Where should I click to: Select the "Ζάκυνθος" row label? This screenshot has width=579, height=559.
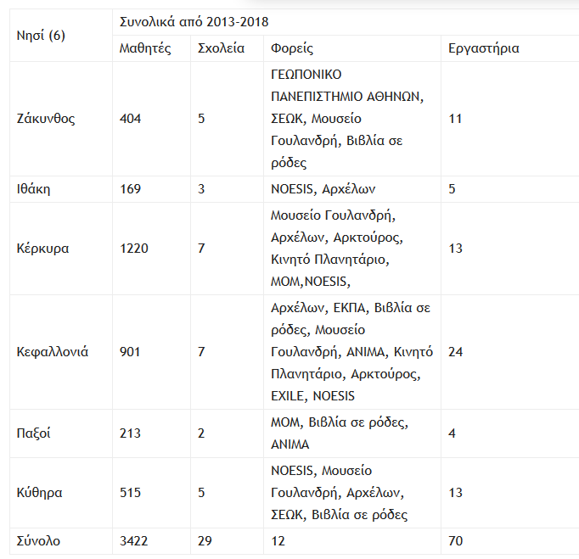point(46,119)
